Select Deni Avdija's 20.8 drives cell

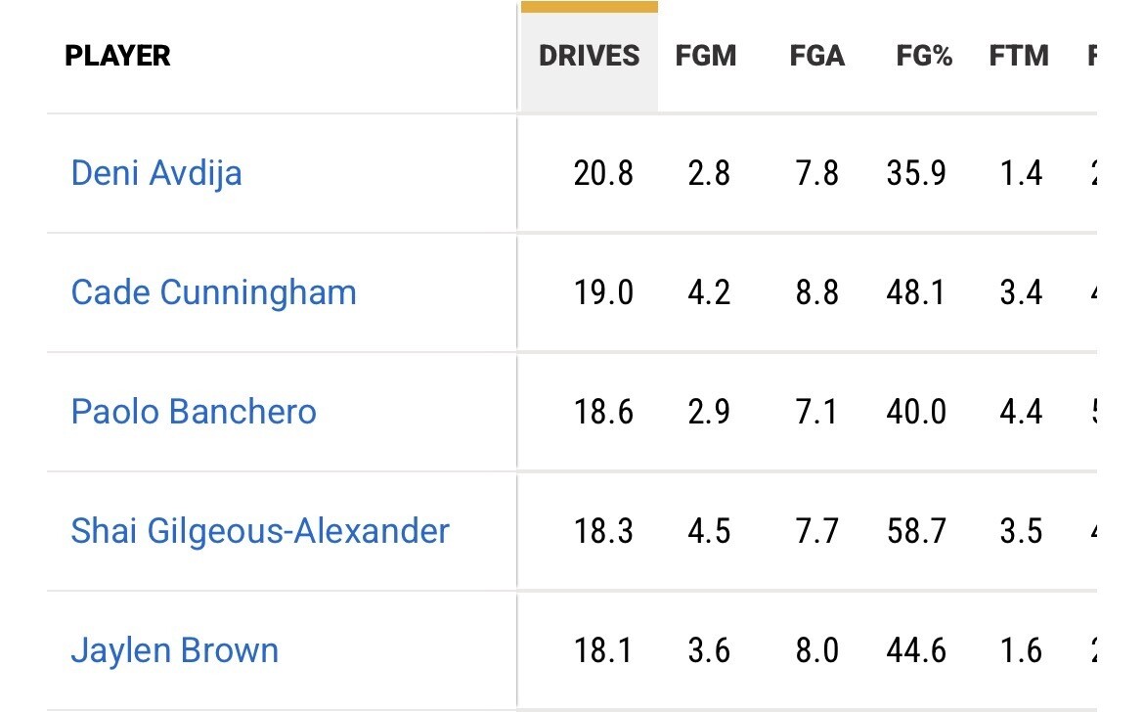pyautogui.click(x=603, y=174)
